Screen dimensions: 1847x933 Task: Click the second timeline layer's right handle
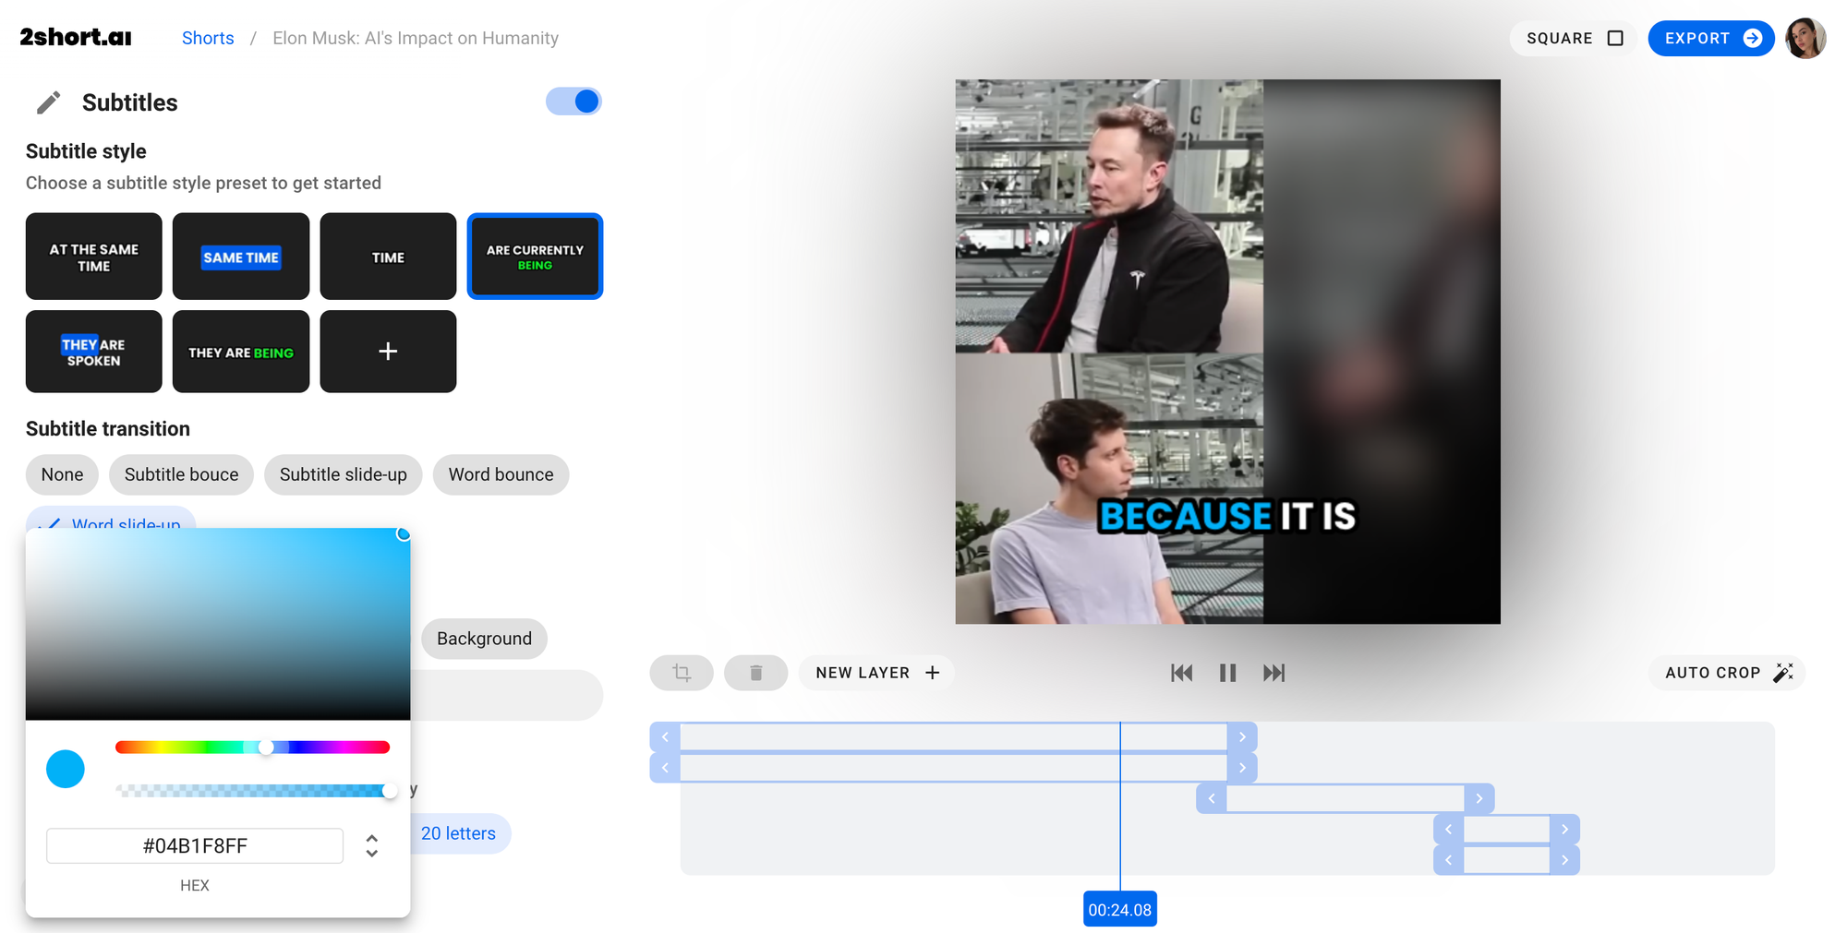click(x=1242, y=768)
